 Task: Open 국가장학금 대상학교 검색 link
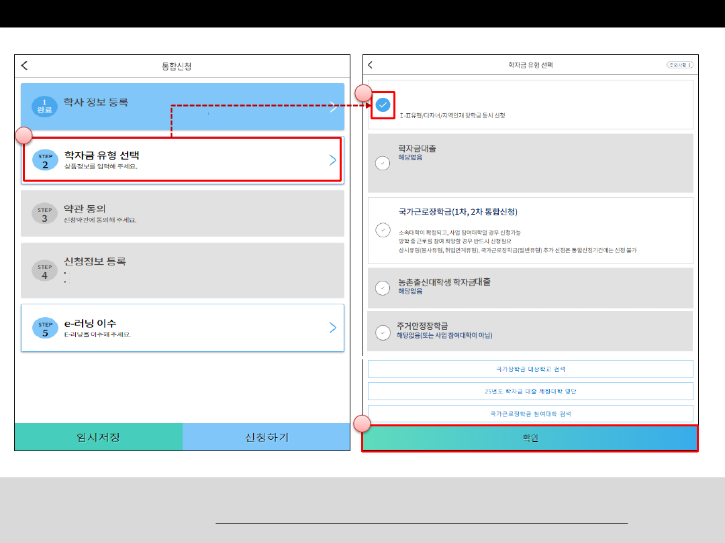[x=530, y=369]
